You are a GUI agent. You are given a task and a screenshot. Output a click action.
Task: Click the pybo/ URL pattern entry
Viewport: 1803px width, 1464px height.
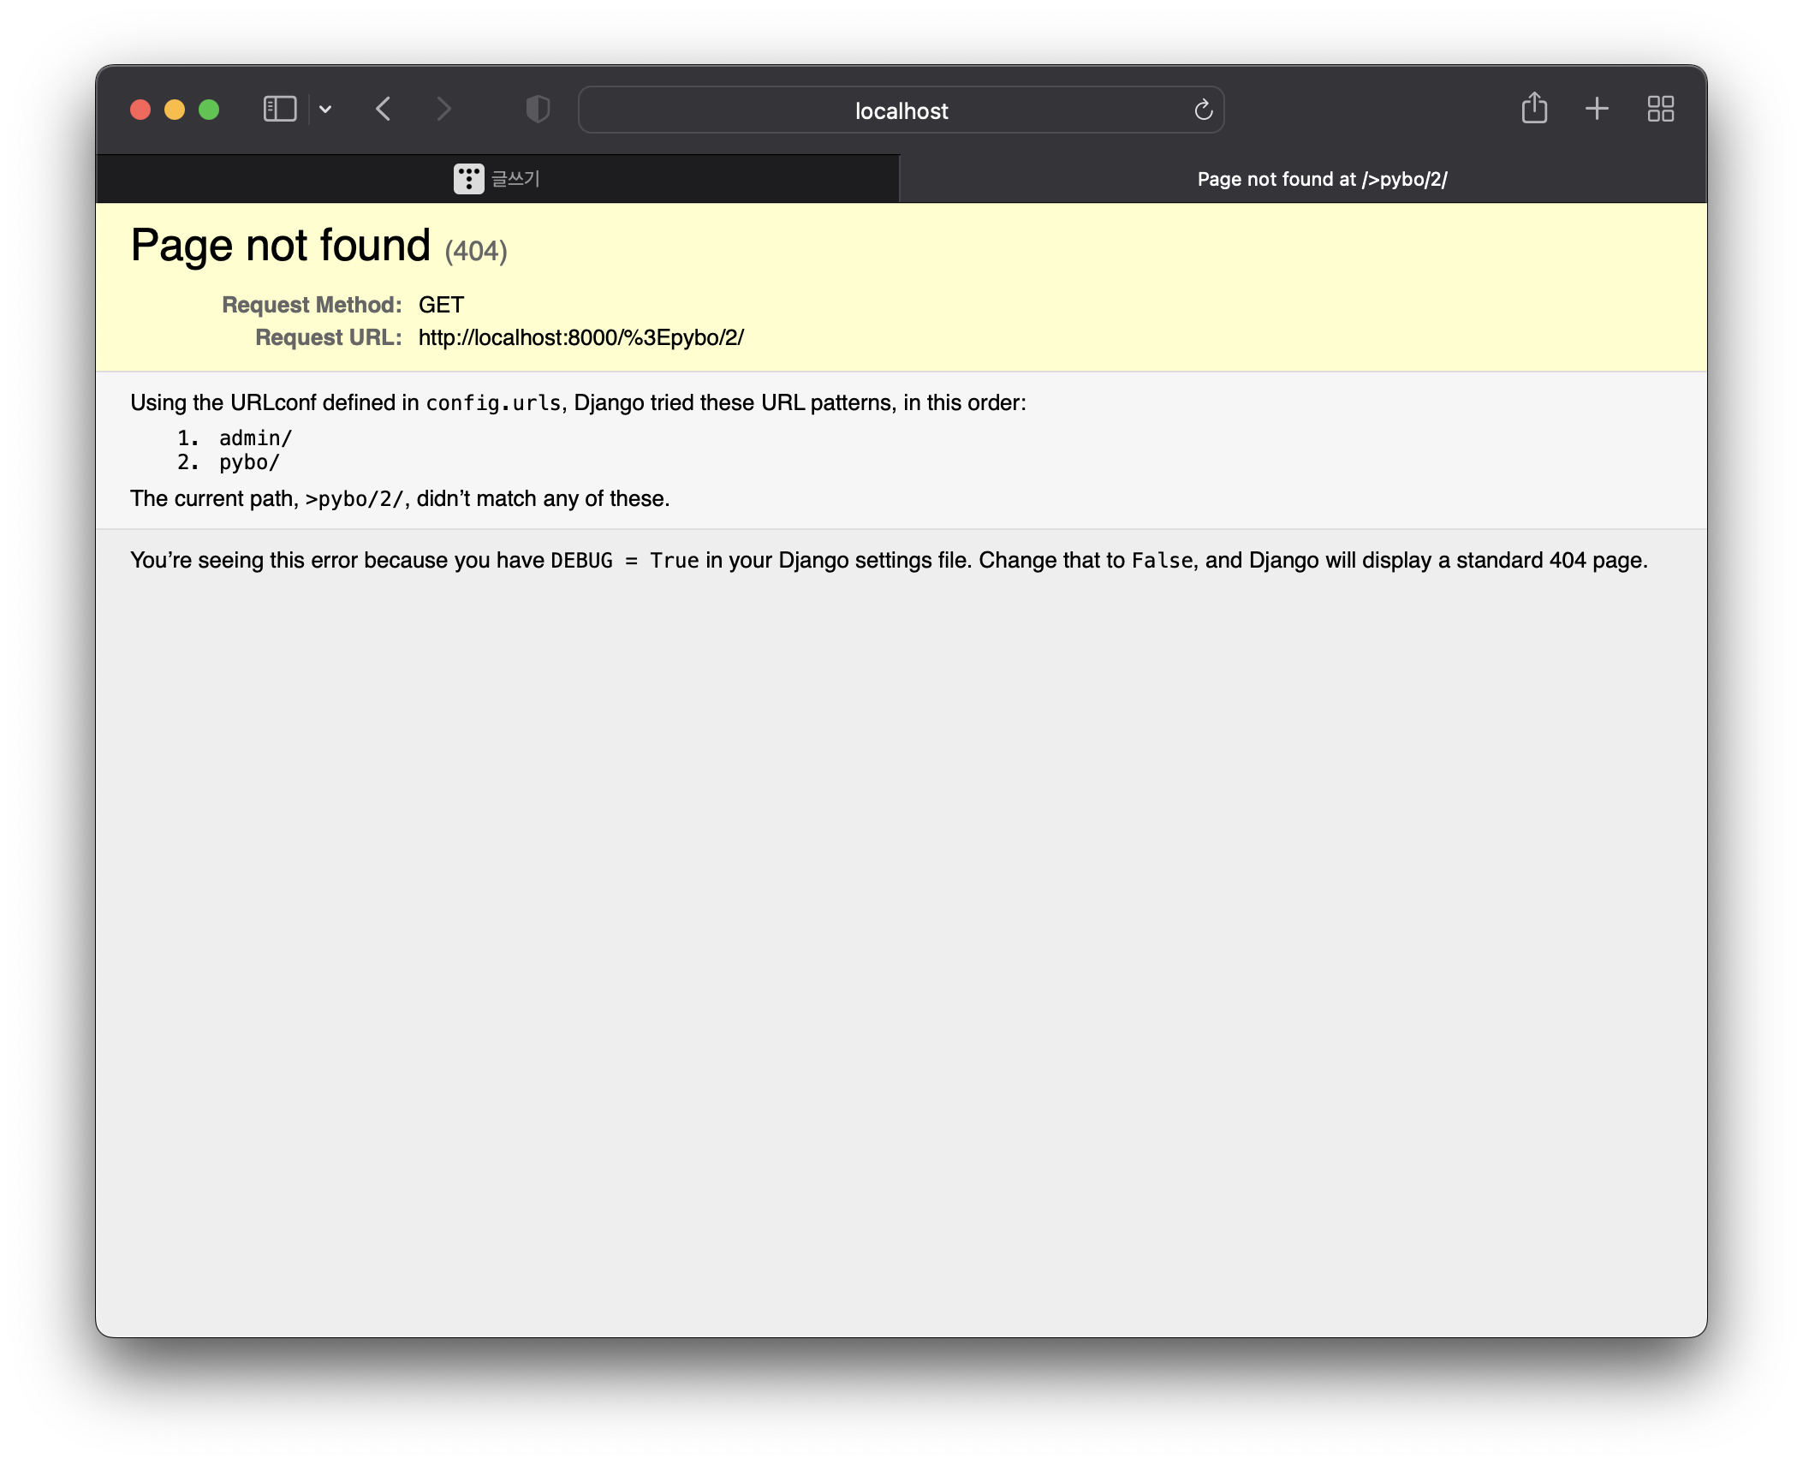[249, 462]
